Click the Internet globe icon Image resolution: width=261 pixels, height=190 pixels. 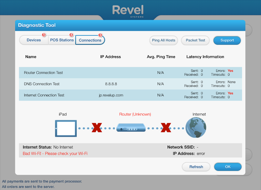(x=196, y=128)
